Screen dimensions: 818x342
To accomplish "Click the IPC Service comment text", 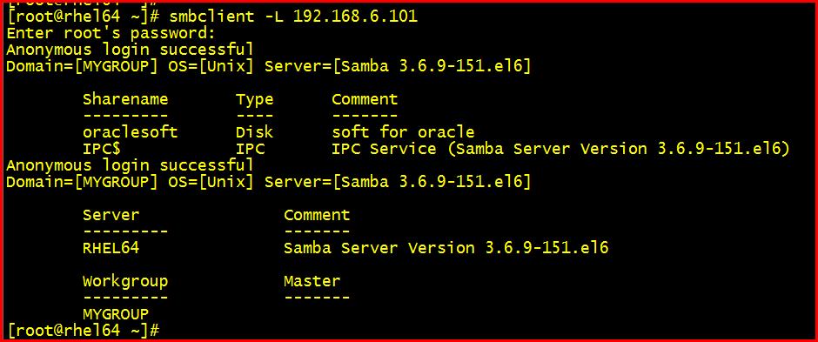I will point(560,149).
